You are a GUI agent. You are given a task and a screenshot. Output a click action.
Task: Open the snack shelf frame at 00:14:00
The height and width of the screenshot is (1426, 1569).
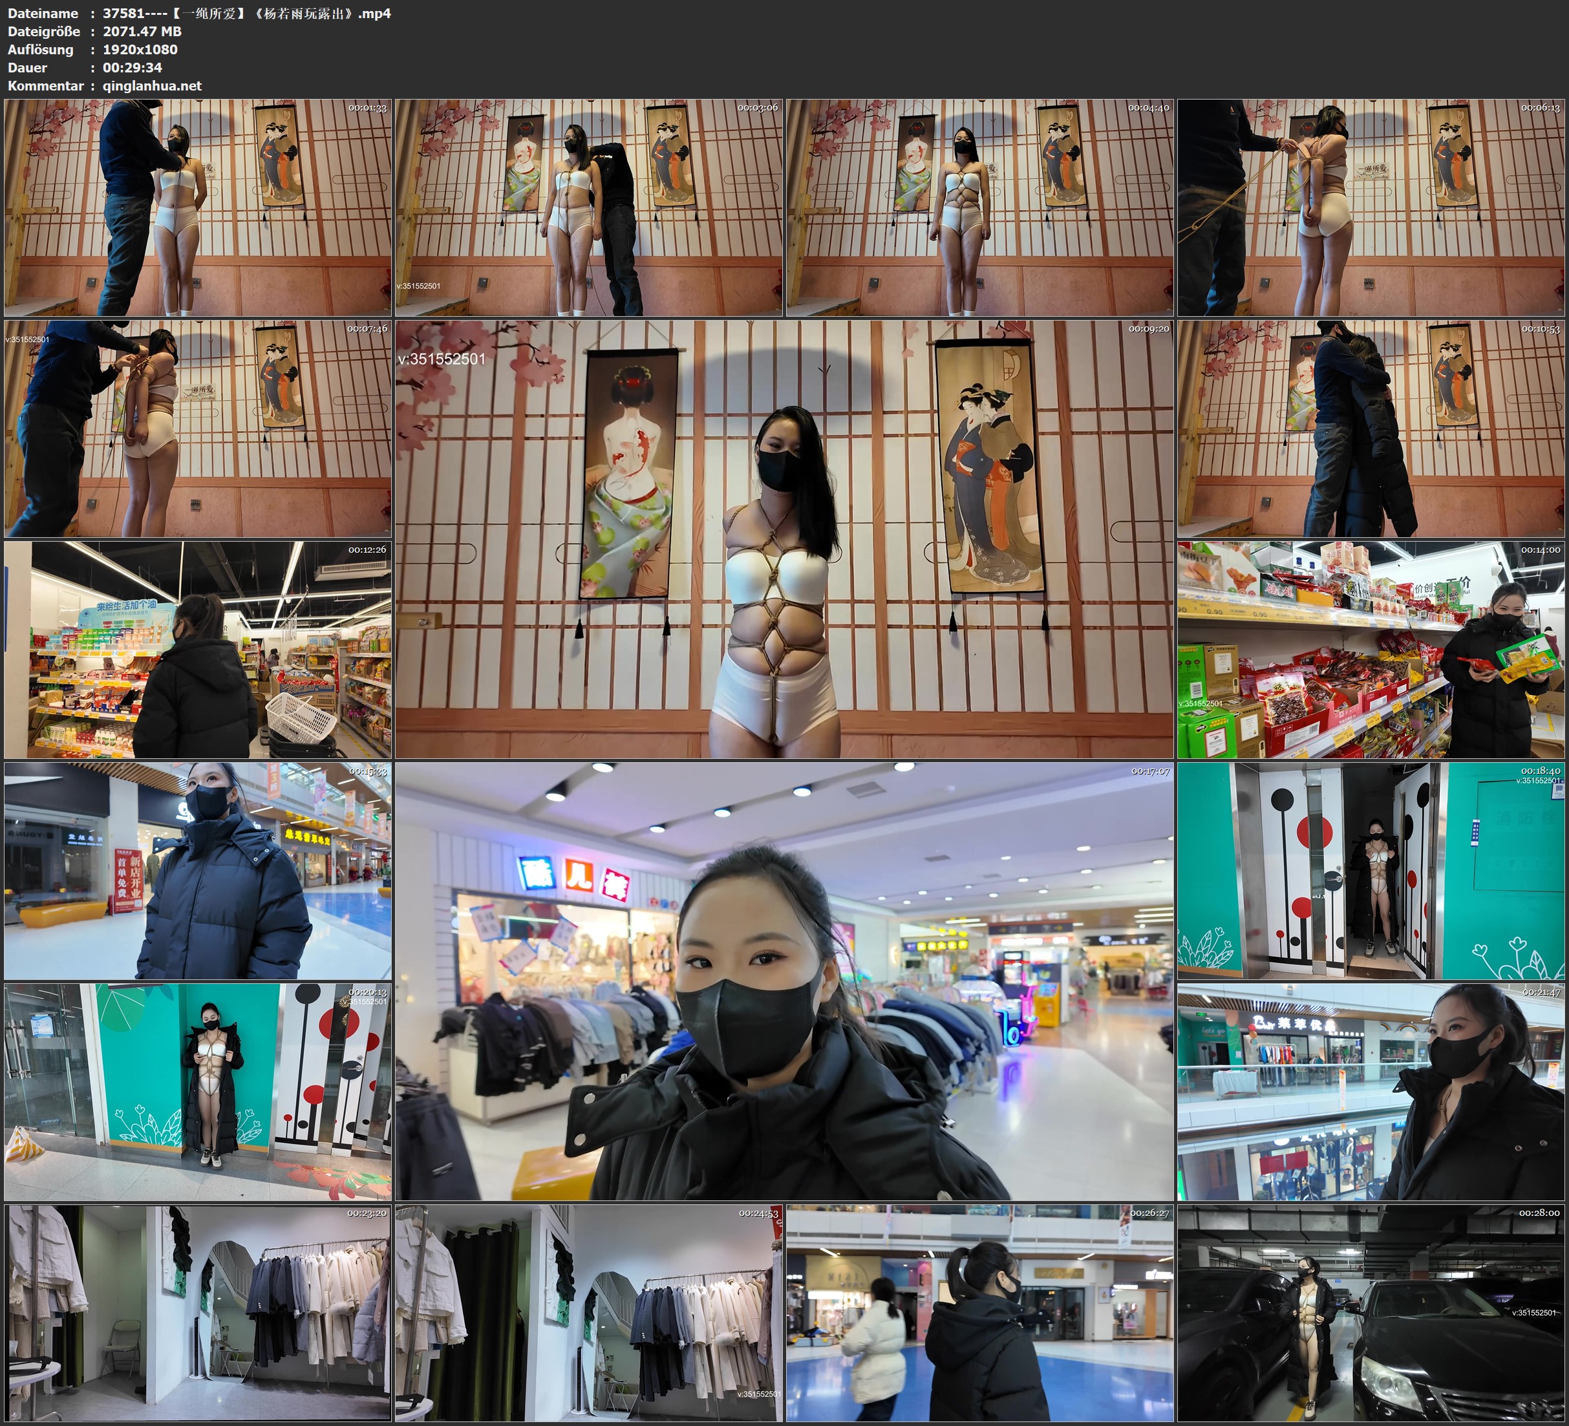(x=1371, y=649)
